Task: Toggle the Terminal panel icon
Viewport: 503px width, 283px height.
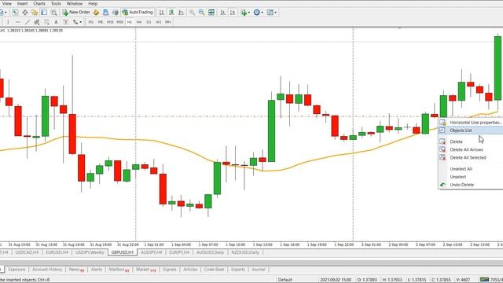Action: 44,13
